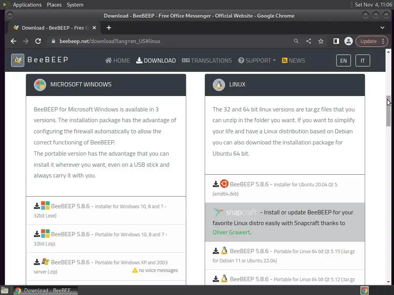Open the window menu button on title bar

tap(10, 15)
